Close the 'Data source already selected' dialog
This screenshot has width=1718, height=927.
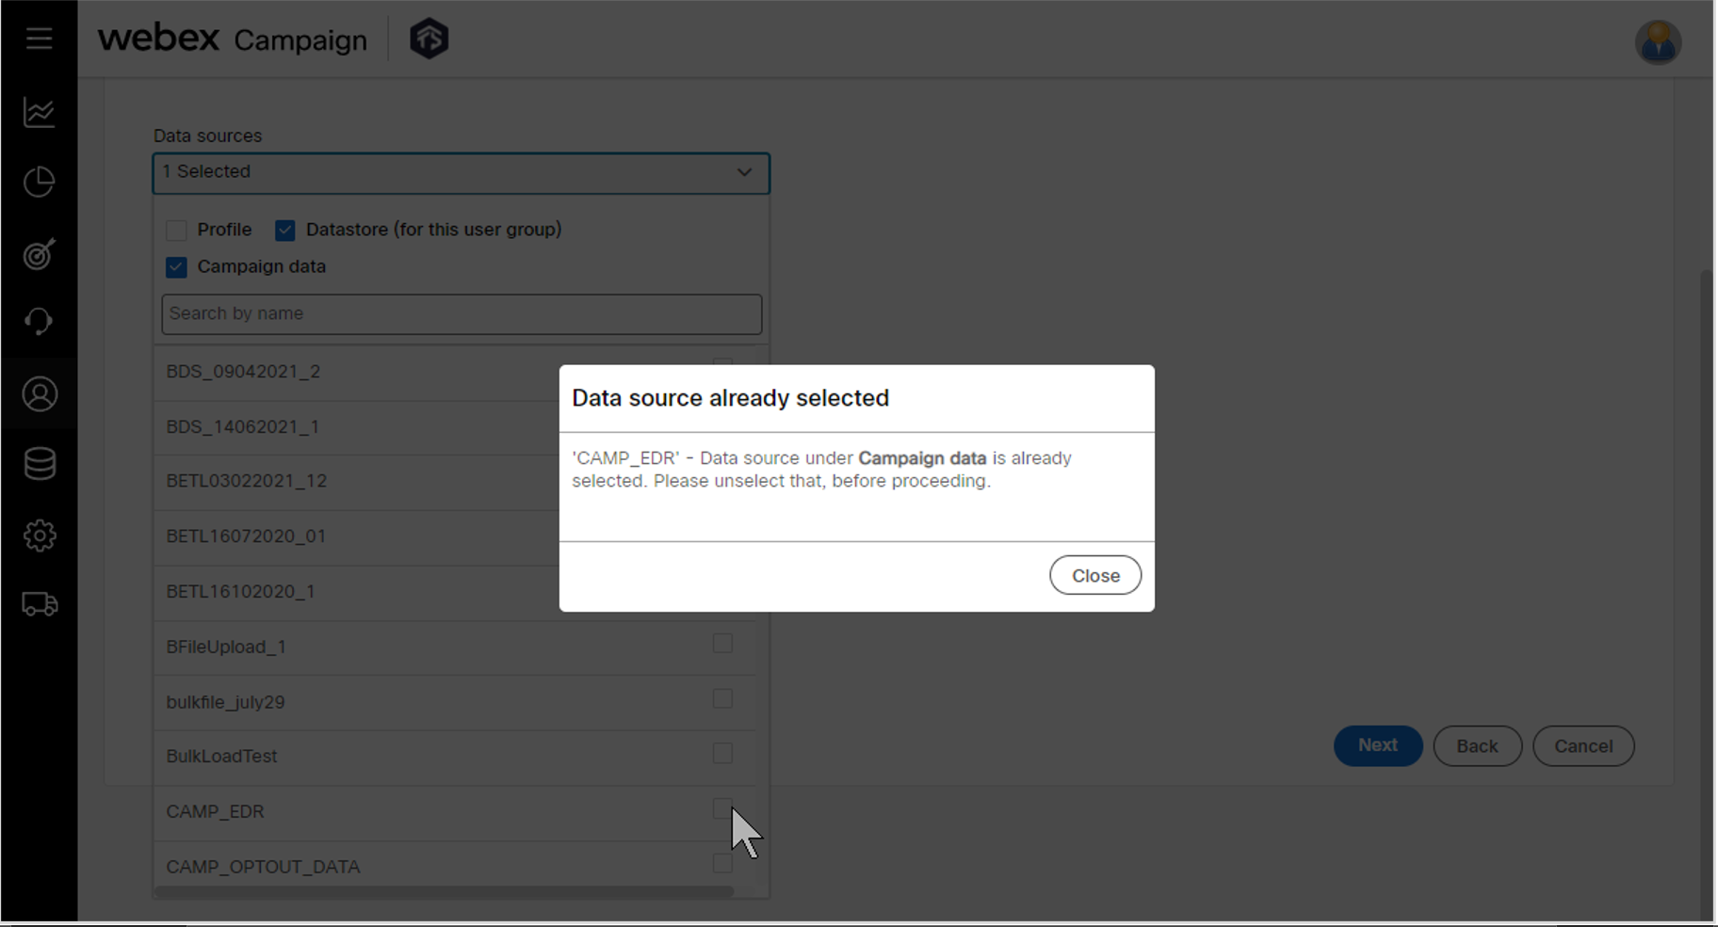tap(1095, 576)
